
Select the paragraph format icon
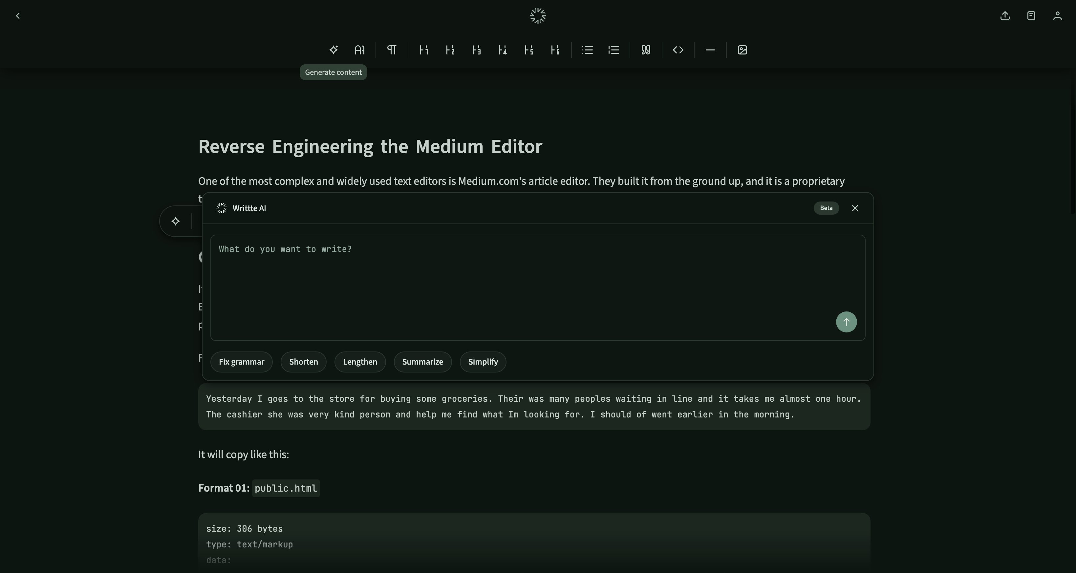[391, 50]
